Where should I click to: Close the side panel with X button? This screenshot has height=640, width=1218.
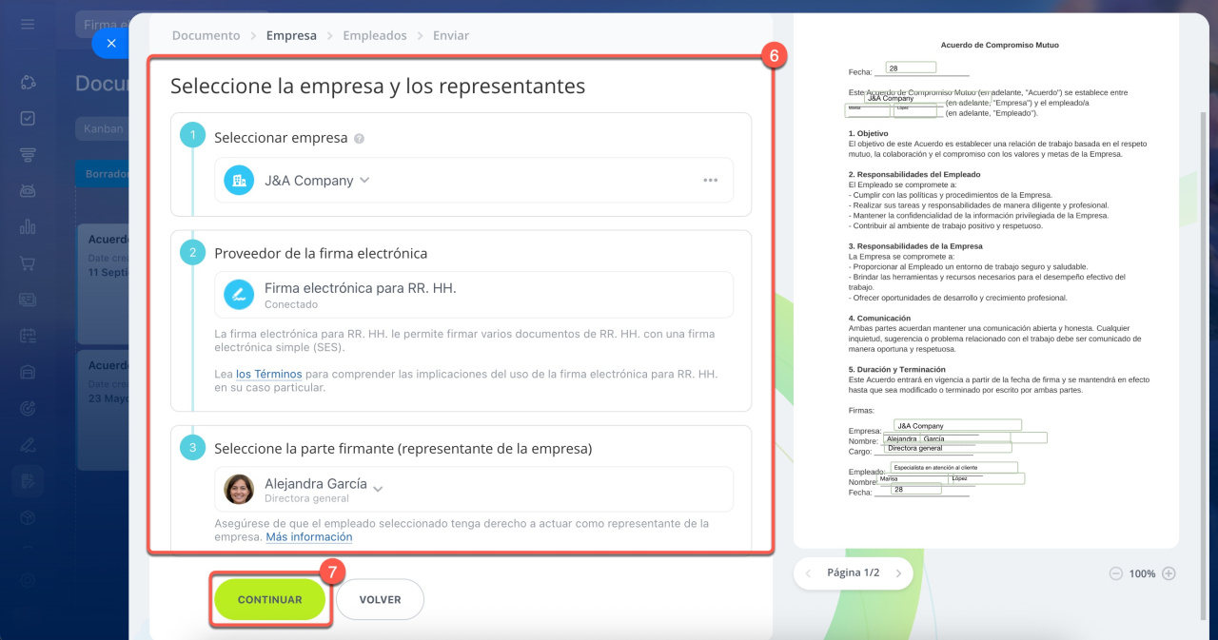(111, 43)
